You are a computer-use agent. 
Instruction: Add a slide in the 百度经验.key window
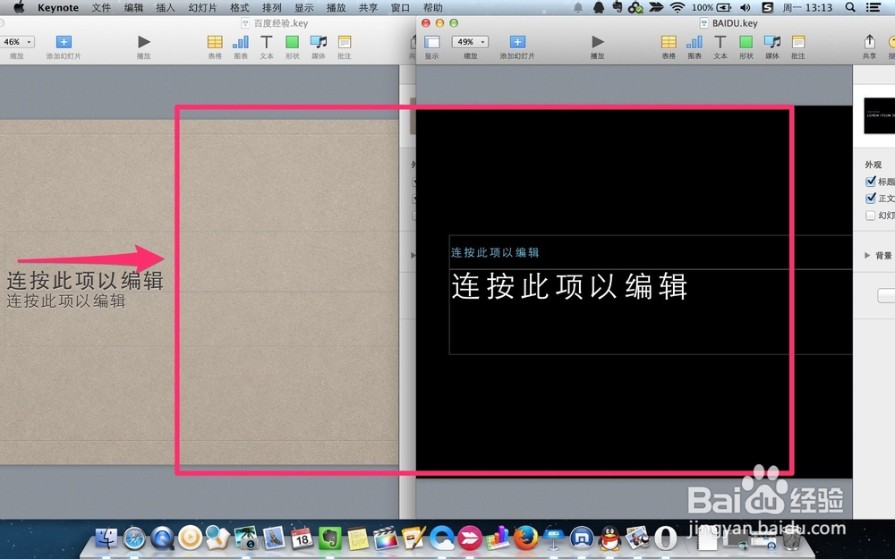(x=64, y=42)
